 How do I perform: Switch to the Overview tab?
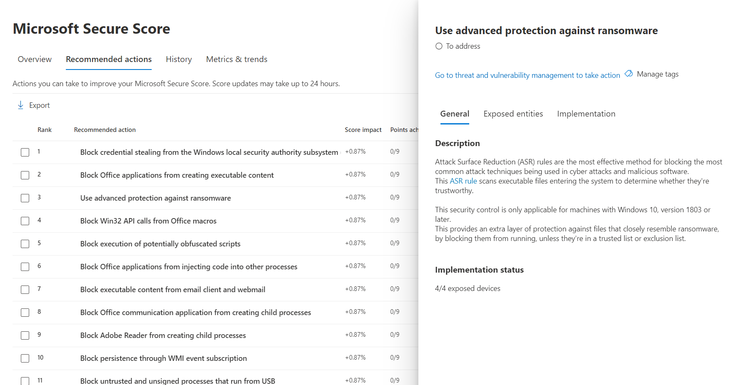[35, 60]
